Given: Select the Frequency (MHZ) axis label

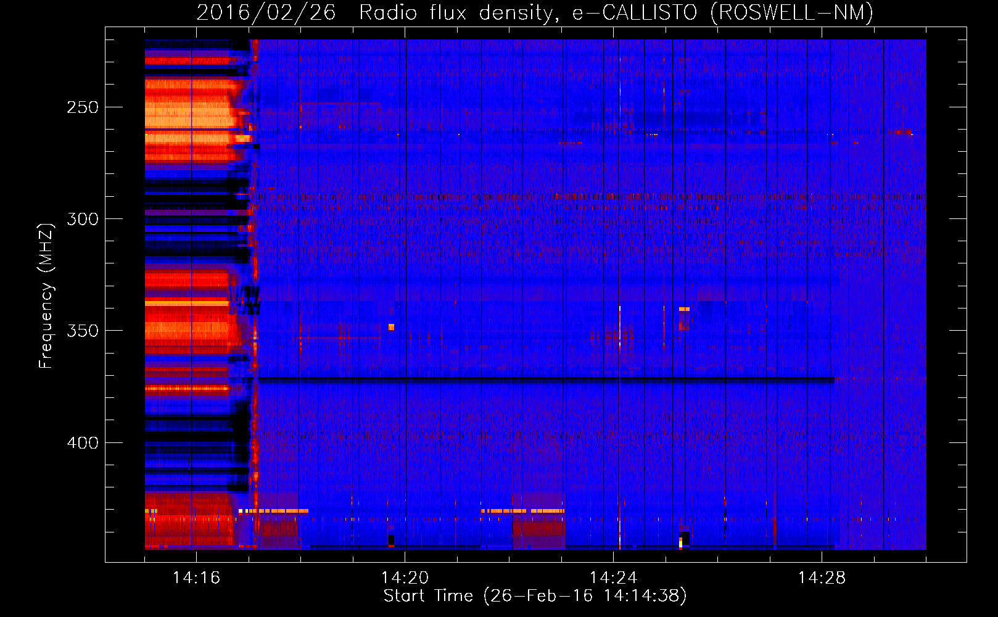Looking at the screenshot, I should coord(46,296).
